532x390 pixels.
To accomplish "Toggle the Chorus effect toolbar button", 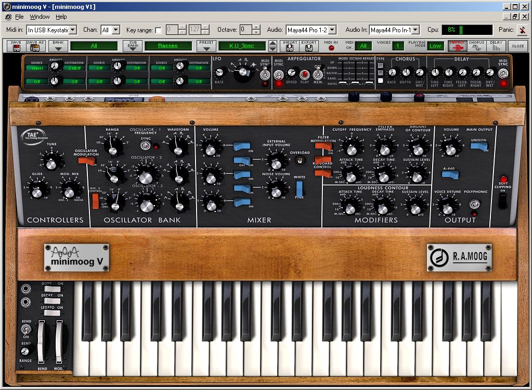I will click(x=477, y=46).
